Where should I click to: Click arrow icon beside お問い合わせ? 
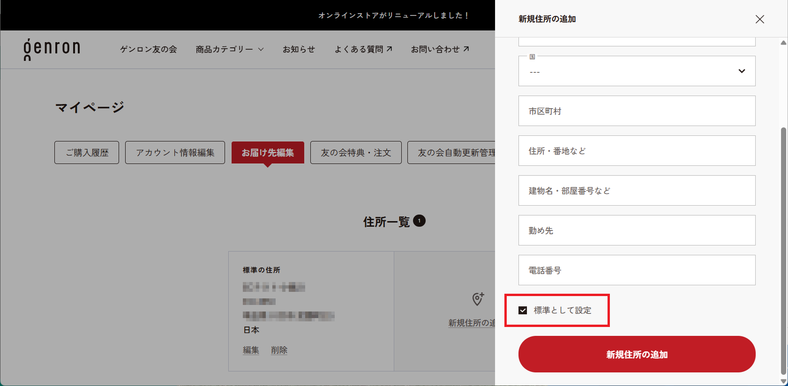466,49
